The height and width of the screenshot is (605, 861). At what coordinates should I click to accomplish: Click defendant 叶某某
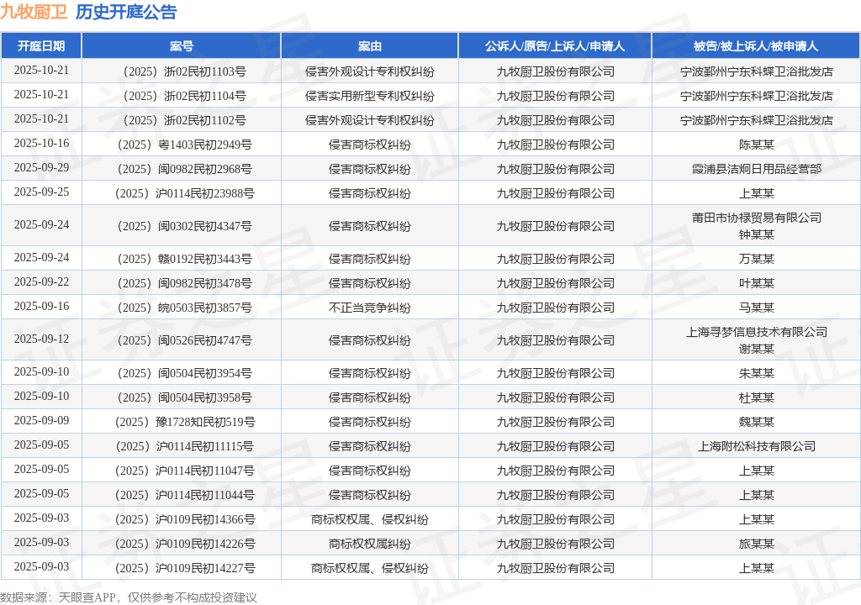point(756,283)
